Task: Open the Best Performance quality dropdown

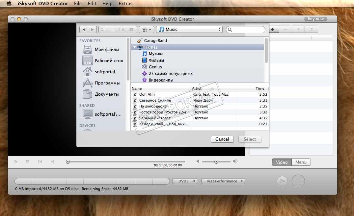Action: click(x=223, y=181)
